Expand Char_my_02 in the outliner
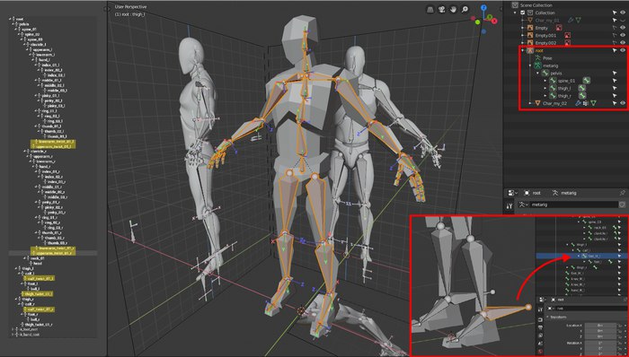629x357 pixels. click(x=530, y=103)
